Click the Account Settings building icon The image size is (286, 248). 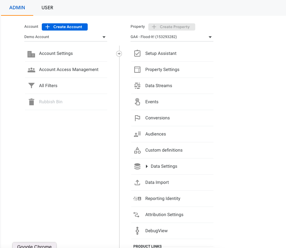click(x=31, y=54)
